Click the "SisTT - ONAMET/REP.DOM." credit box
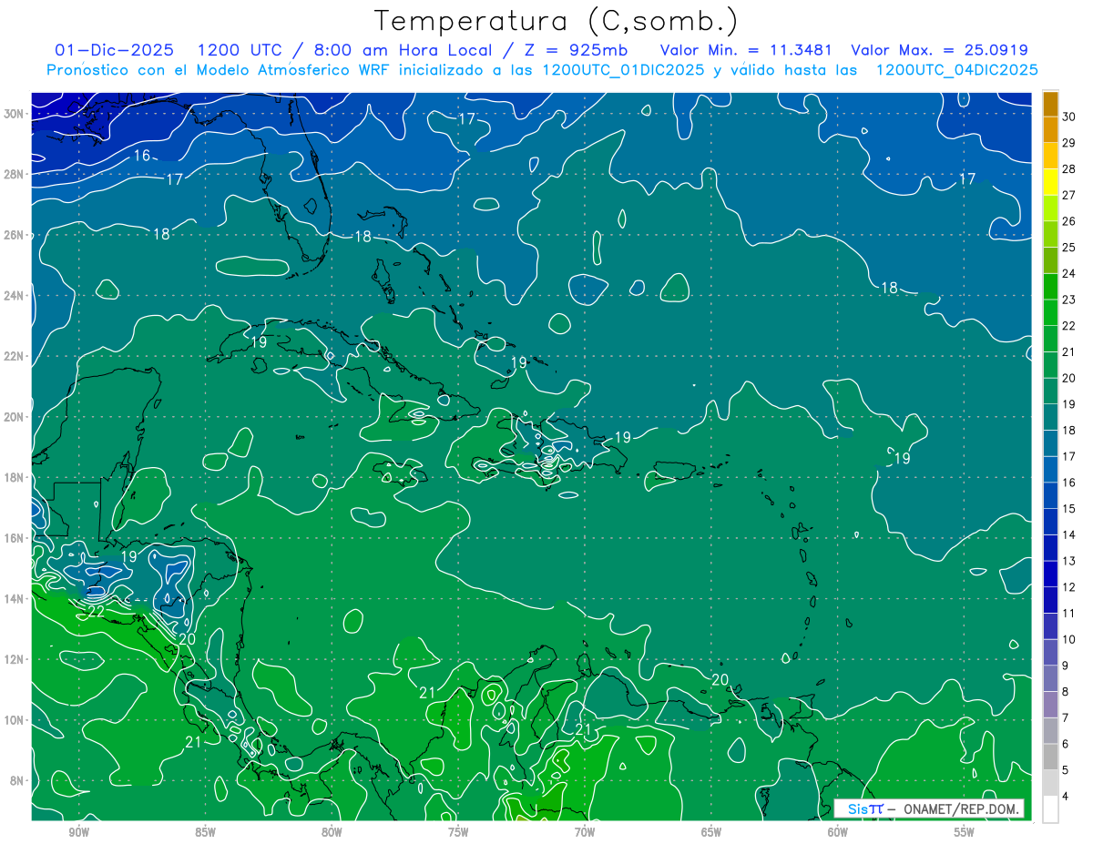This screenshot has width=1093, height=844. coord(928,808)
